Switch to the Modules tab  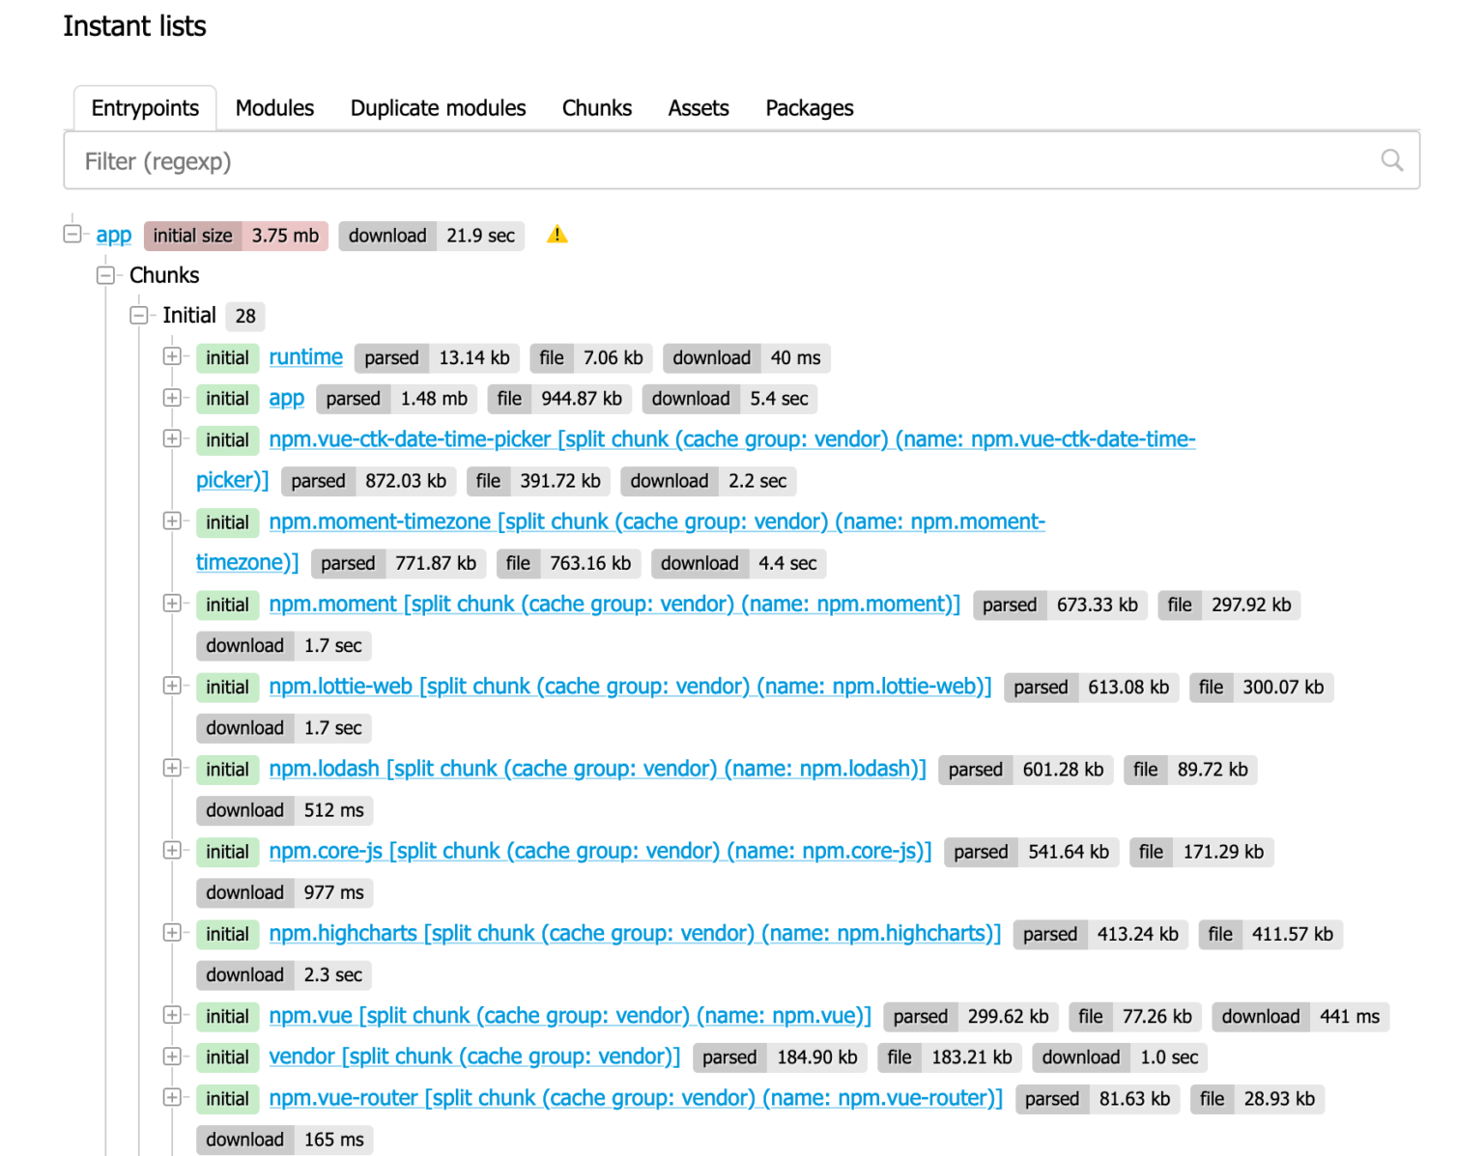point(273,107)
